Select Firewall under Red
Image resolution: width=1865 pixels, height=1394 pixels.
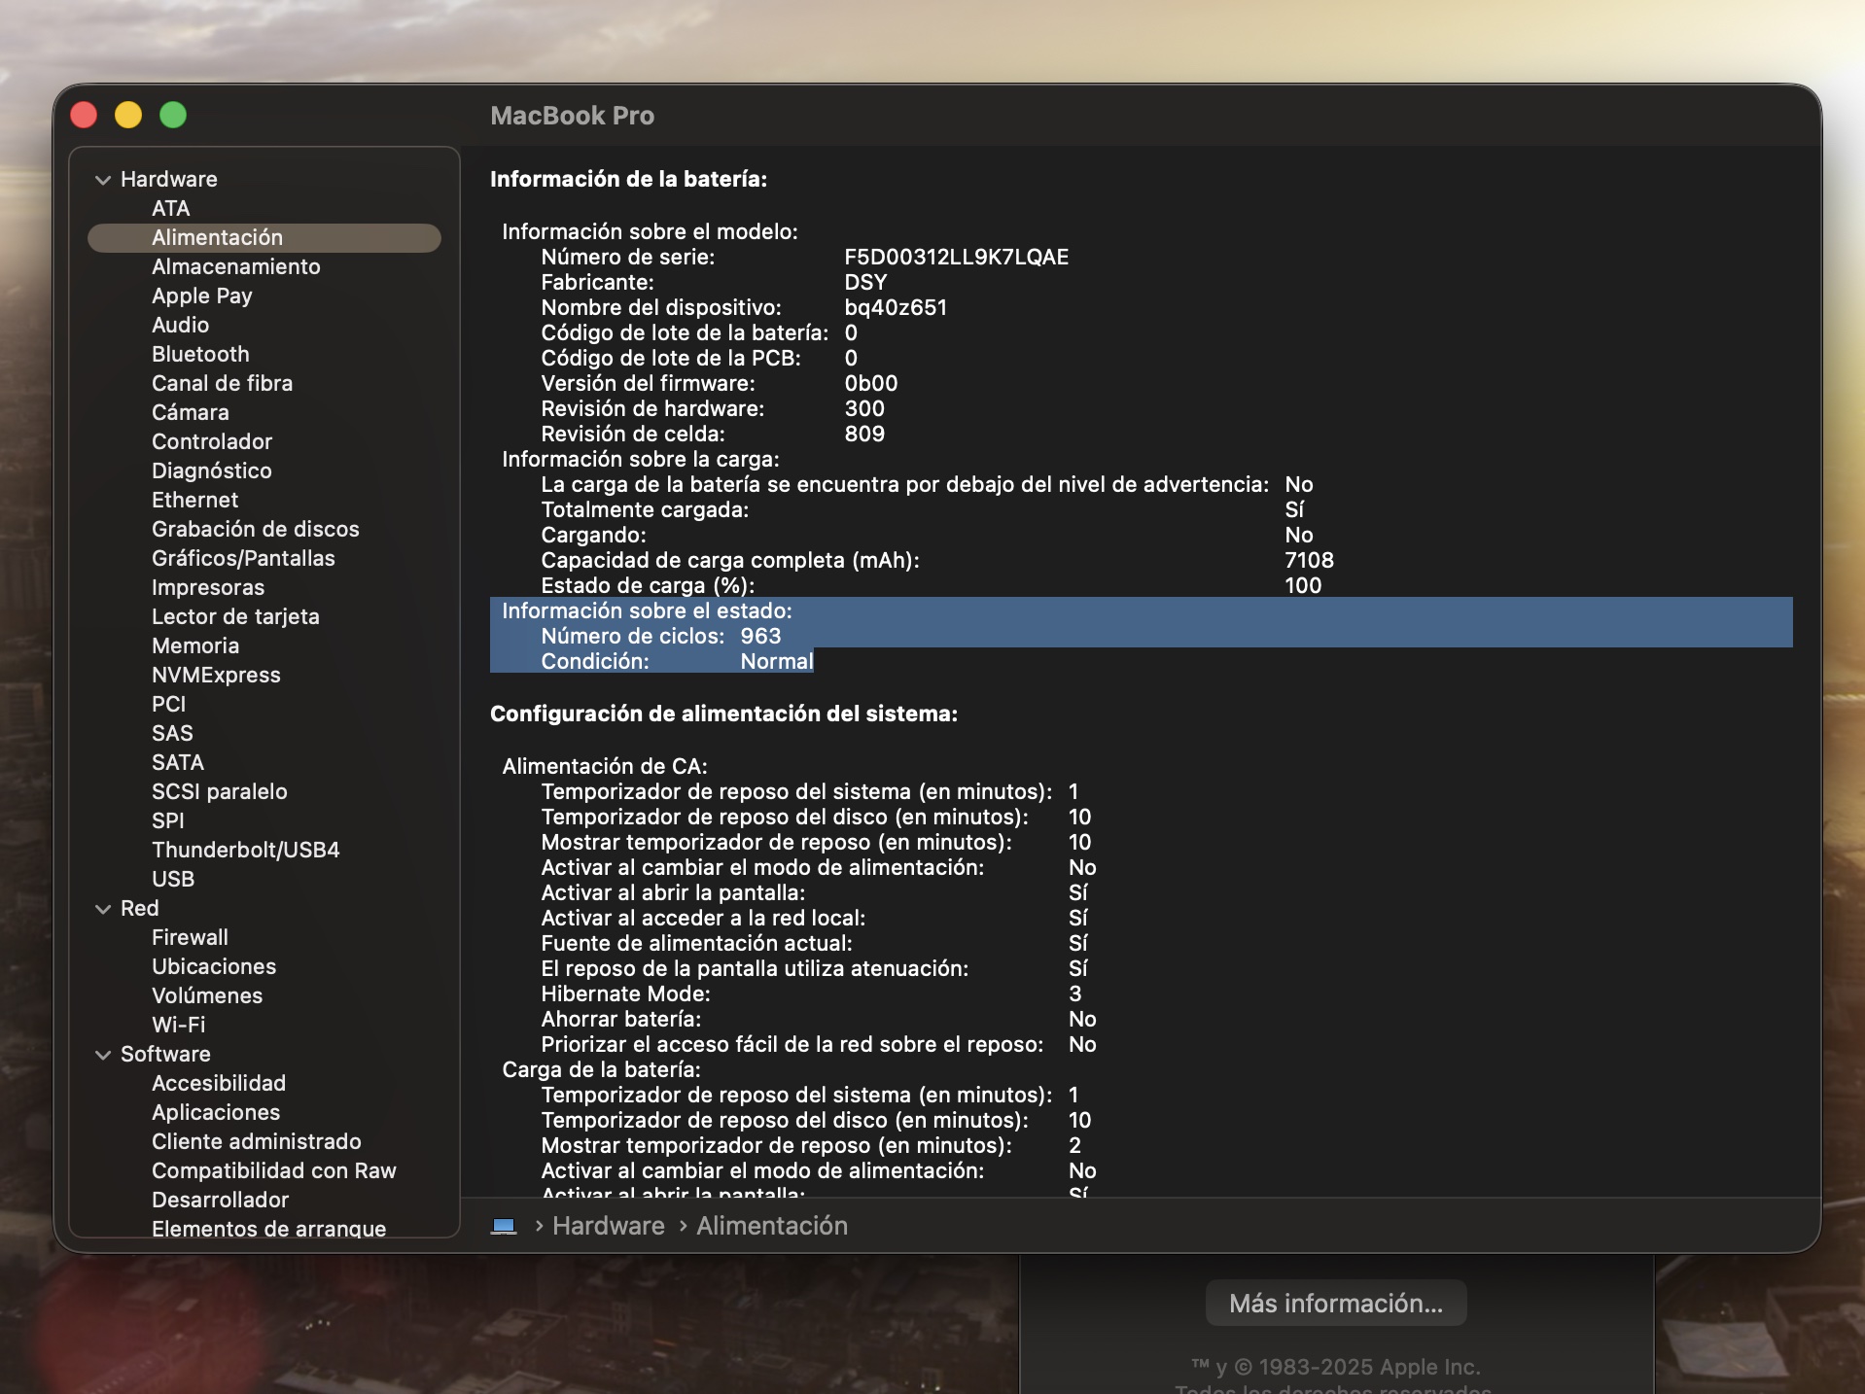pos(190,937)
